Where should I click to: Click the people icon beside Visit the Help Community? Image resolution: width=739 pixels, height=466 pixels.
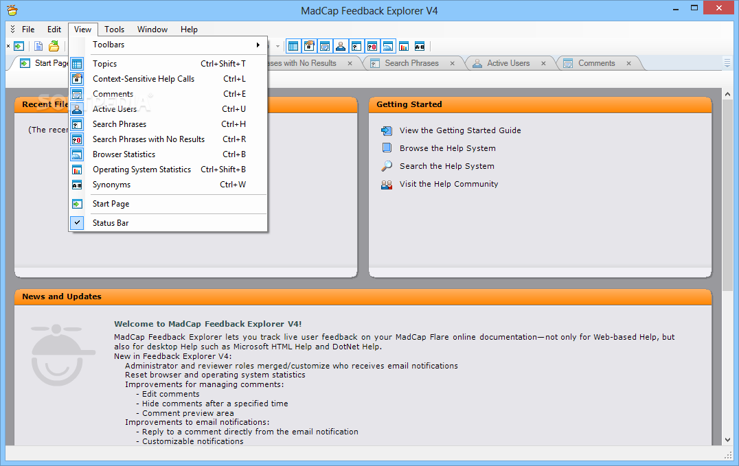(x=387, y=184)
